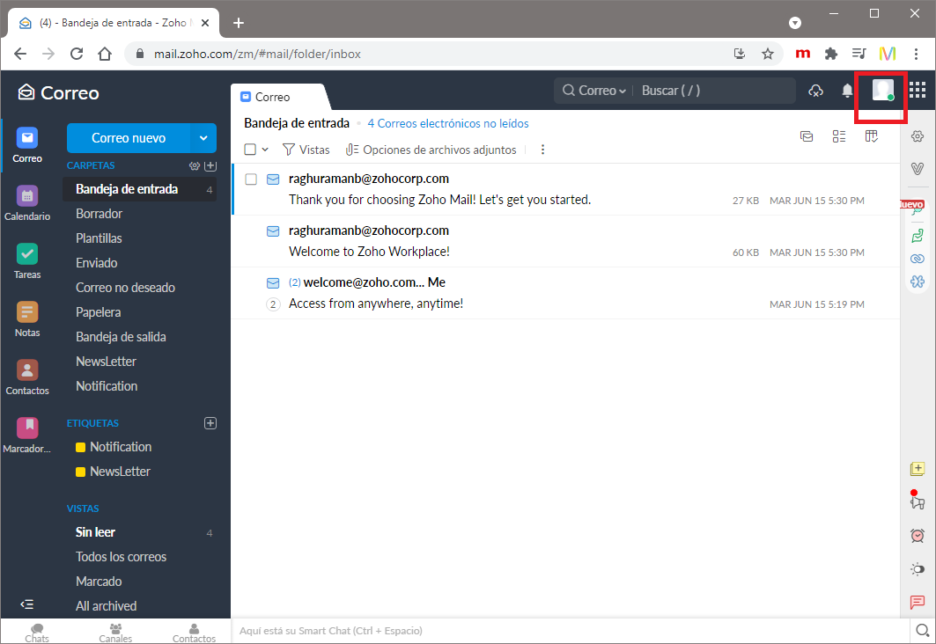Open the Contactos app in left sidebar
The image size is (936, 644).
click(x=27, y=377)
